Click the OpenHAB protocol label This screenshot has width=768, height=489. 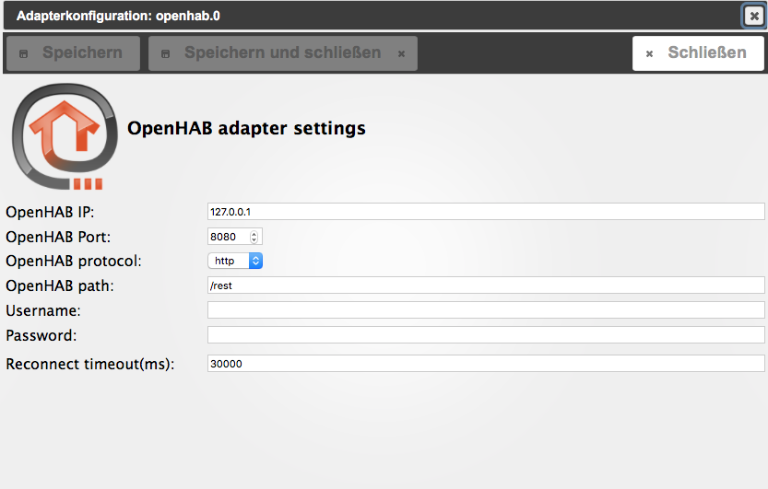pos(74,262)
